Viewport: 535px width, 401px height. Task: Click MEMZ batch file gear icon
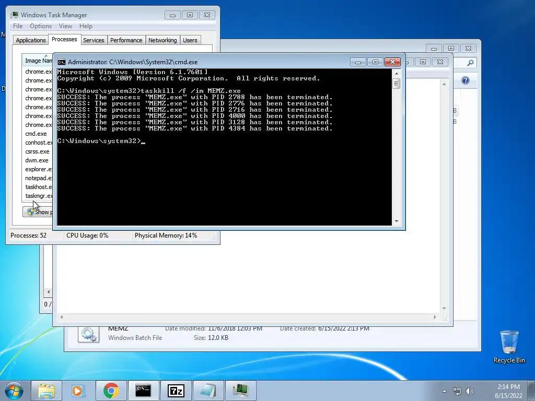tap(88, 334)
